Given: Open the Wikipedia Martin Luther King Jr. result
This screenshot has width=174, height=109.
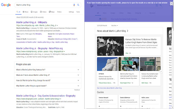Looking at the screenshot, I should coord(35,22).
